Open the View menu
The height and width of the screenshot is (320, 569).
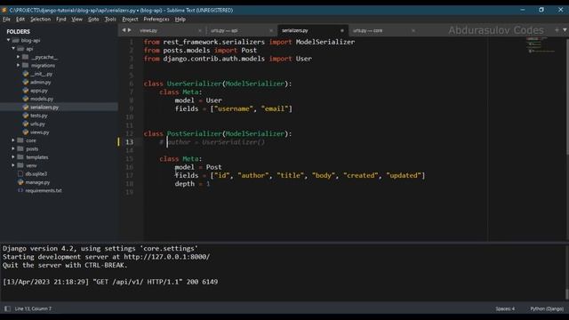[76, 20]
